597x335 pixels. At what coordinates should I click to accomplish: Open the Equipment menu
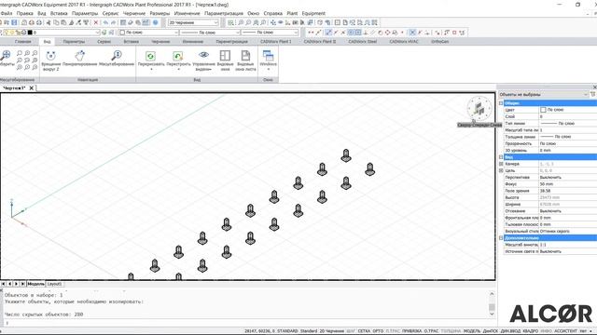(313, 13)
